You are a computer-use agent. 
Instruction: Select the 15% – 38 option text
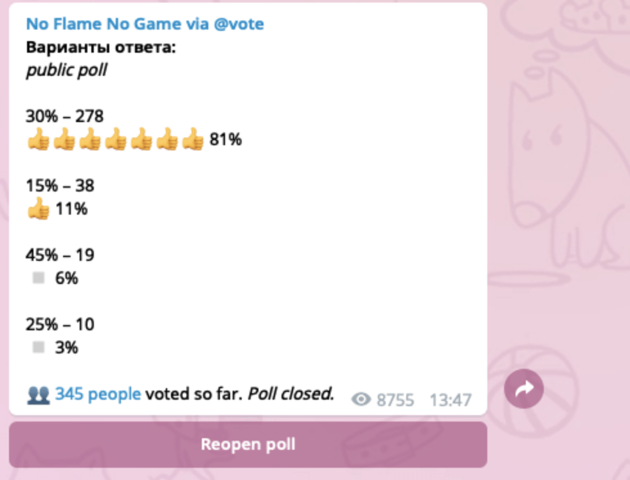click(x=60, y=186)
